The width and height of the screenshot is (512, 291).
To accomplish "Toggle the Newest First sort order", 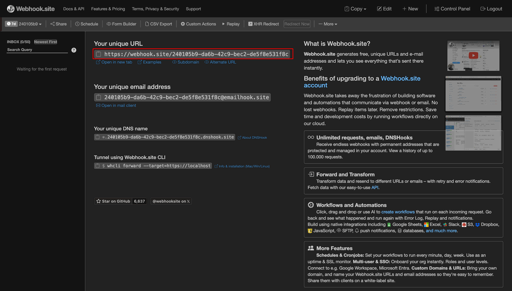I will click(x=46, y=42).
